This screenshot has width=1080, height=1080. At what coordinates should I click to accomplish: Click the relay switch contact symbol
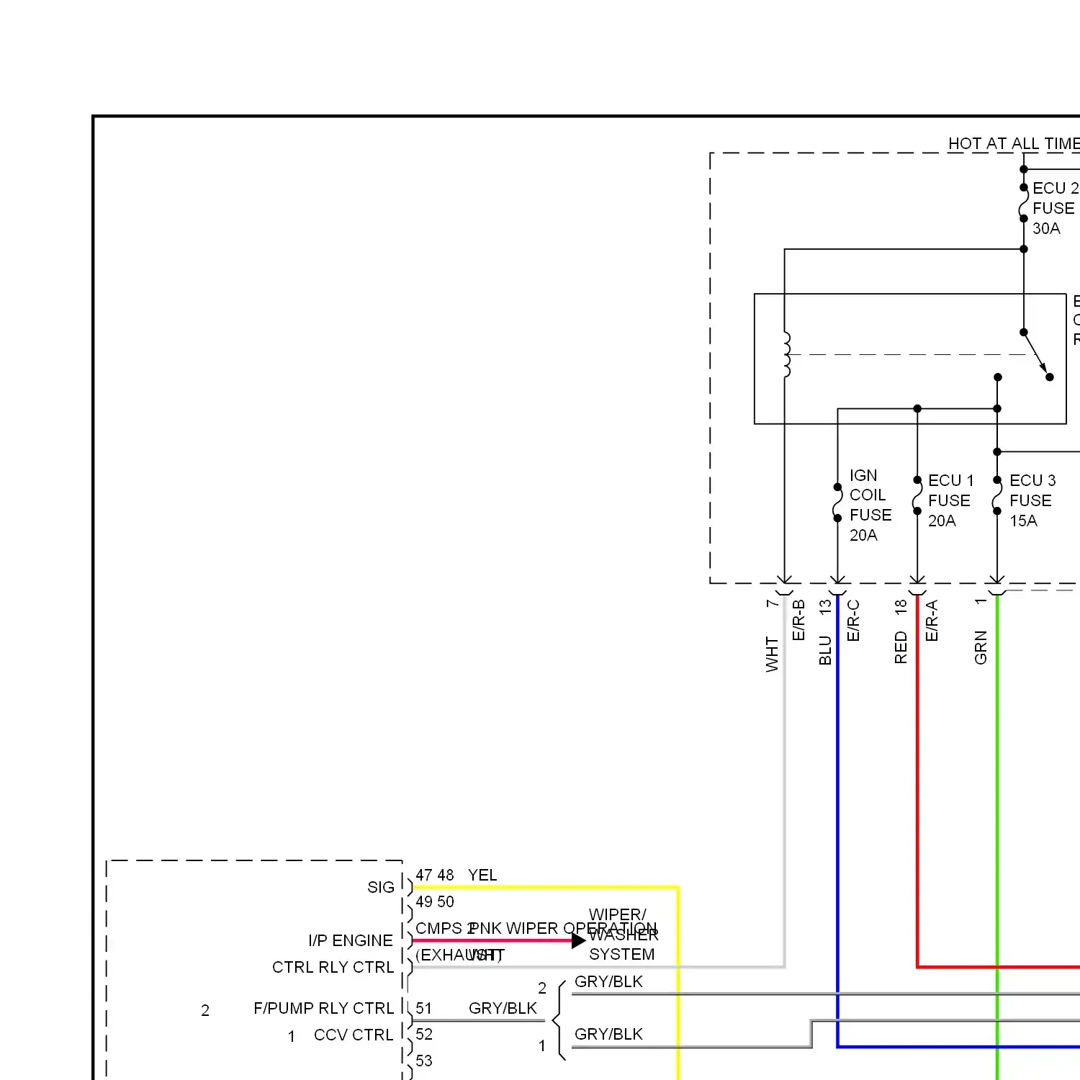coord(1037,354)
